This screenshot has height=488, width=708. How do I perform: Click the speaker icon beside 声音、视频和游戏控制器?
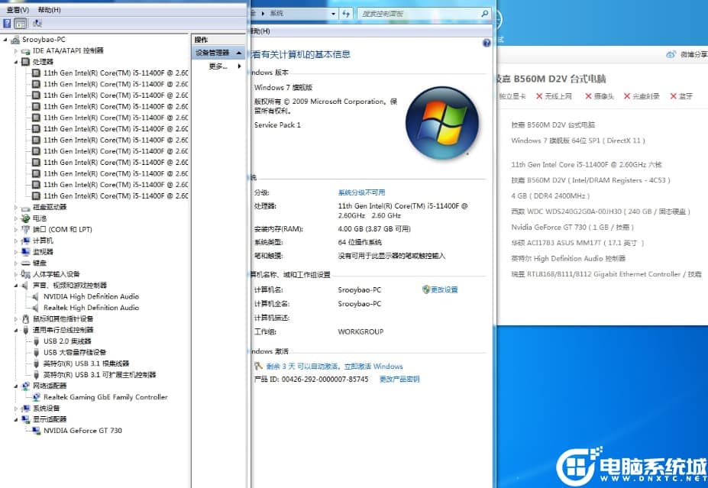click(26, 286)
